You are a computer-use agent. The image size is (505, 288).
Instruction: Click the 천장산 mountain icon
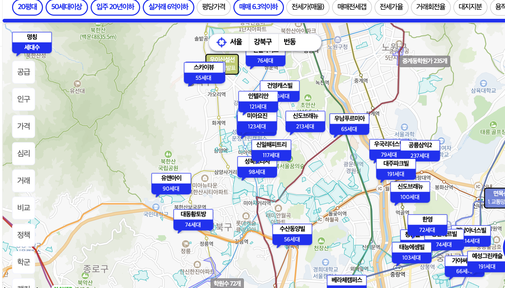(321, 241)
